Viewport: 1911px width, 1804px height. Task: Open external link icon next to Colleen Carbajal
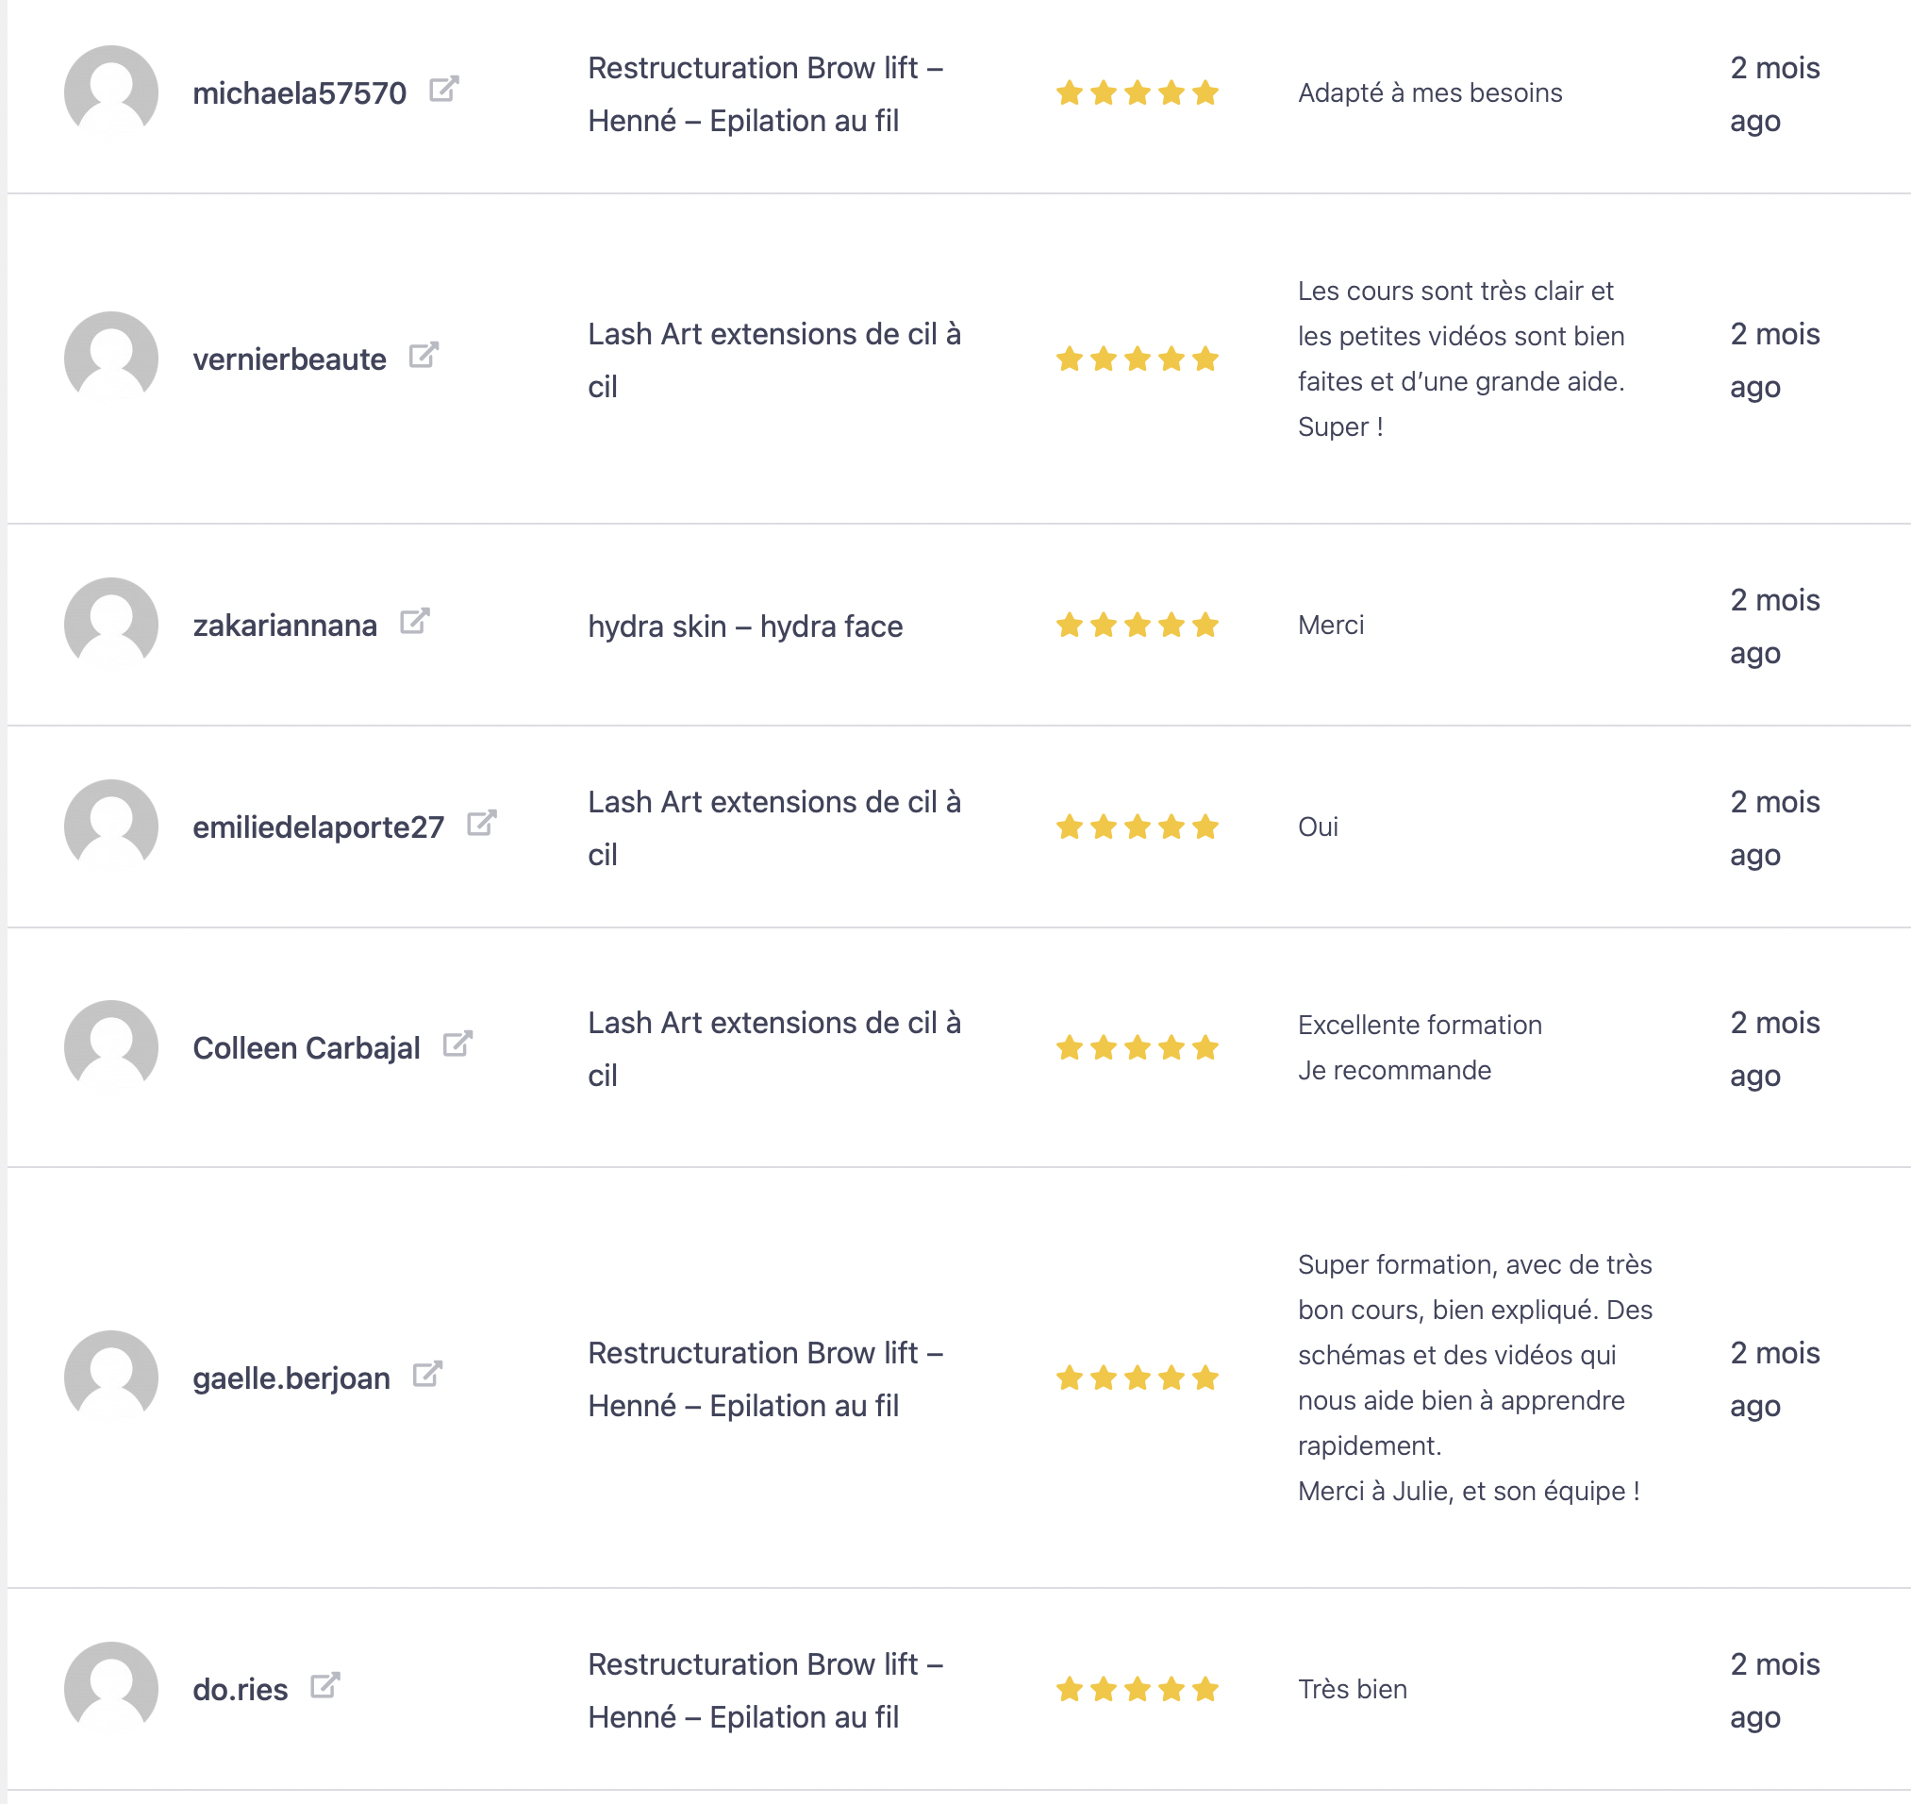pyautogui.click(x=457, y=1044)
